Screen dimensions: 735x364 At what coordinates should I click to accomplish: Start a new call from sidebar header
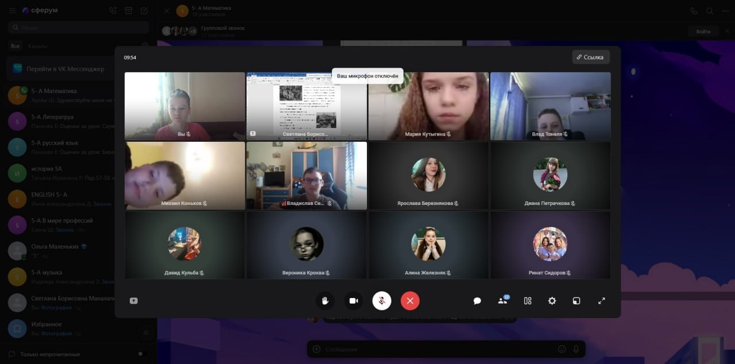tap(113, 10)
